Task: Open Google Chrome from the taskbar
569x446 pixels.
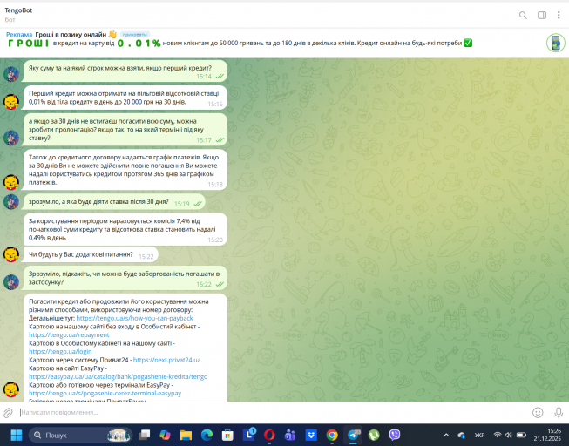Action: 332,435
